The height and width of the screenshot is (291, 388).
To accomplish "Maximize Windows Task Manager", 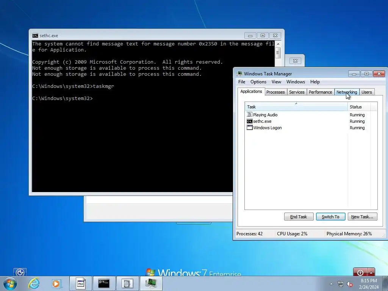I will point(366,74).
